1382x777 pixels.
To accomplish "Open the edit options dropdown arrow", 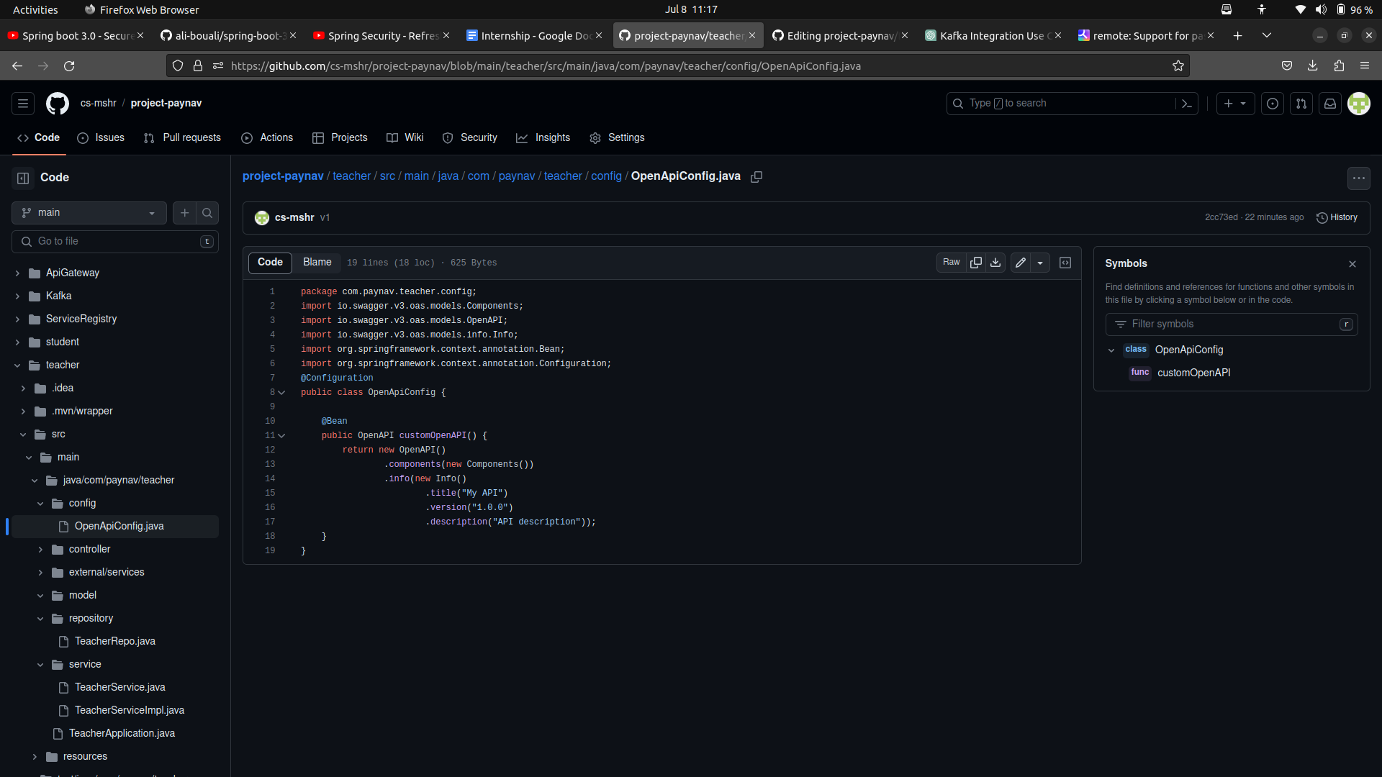I will 1041,262.
